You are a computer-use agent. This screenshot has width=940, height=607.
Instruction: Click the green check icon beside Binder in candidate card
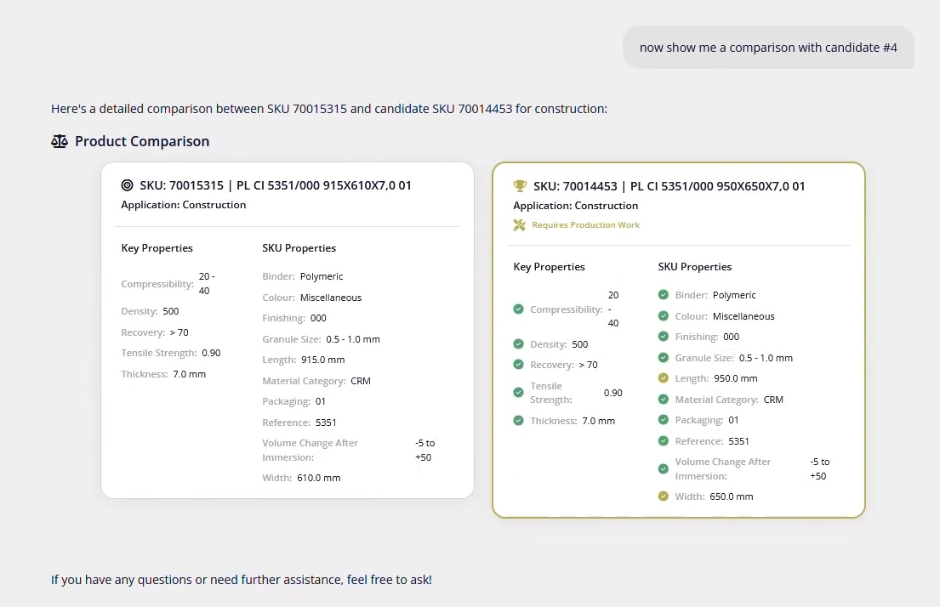click(x=663, y=295)
